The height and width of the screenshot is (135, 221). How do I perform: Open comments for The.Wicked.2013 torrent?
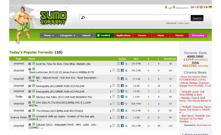[113, 110]
